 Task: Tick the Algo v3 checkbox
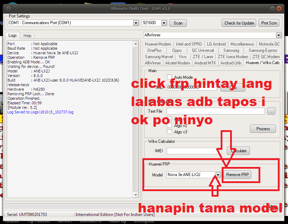(169, 132)
